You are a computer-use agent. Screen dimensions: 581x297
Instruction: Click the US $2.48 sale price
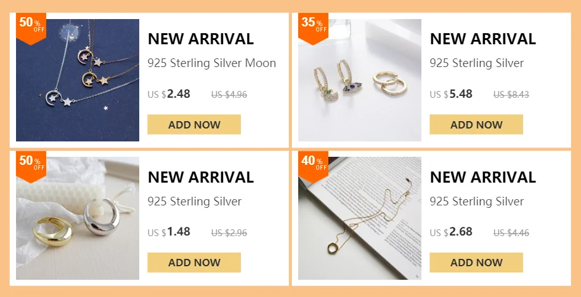(x=169, y=94)
